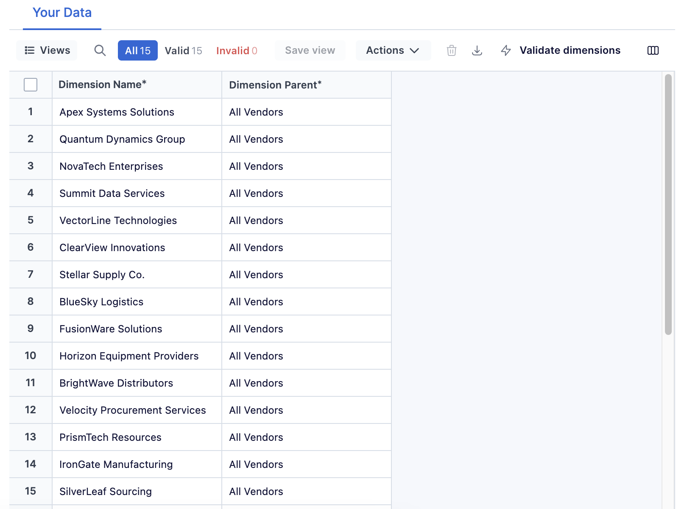This screenshot has height=509, width=687.
Task: Open the Actions dropdown
Action: coord(393,50)
